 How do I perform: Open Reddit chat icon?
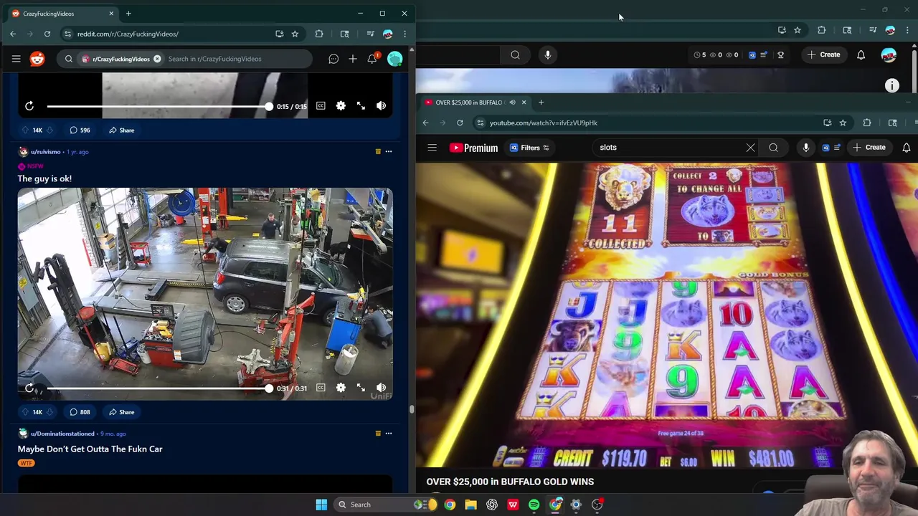333,59
